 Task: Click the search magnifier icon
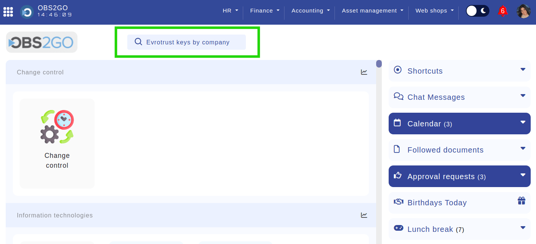tap(138, 42)
